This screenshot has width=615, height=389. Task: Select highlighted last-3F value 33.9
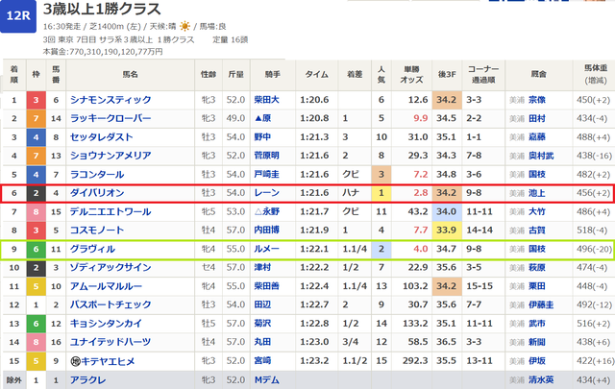pyautogui.click(x=447, y=231)
